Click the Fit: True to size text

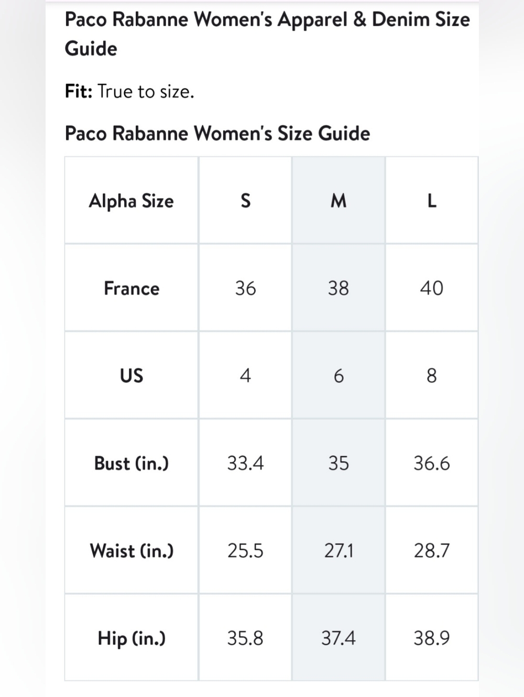(x=129, y=91)
